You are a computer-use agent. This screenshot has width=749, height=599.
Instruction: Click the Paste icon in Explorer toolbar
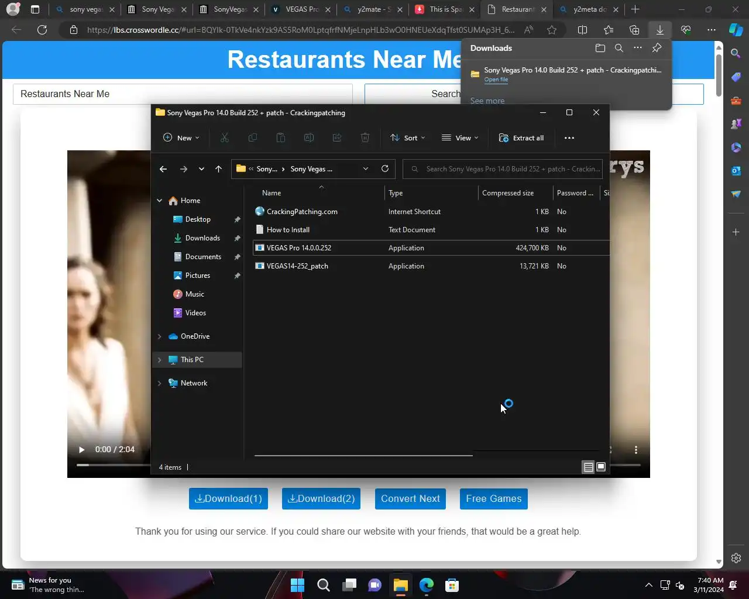point(281,138)
